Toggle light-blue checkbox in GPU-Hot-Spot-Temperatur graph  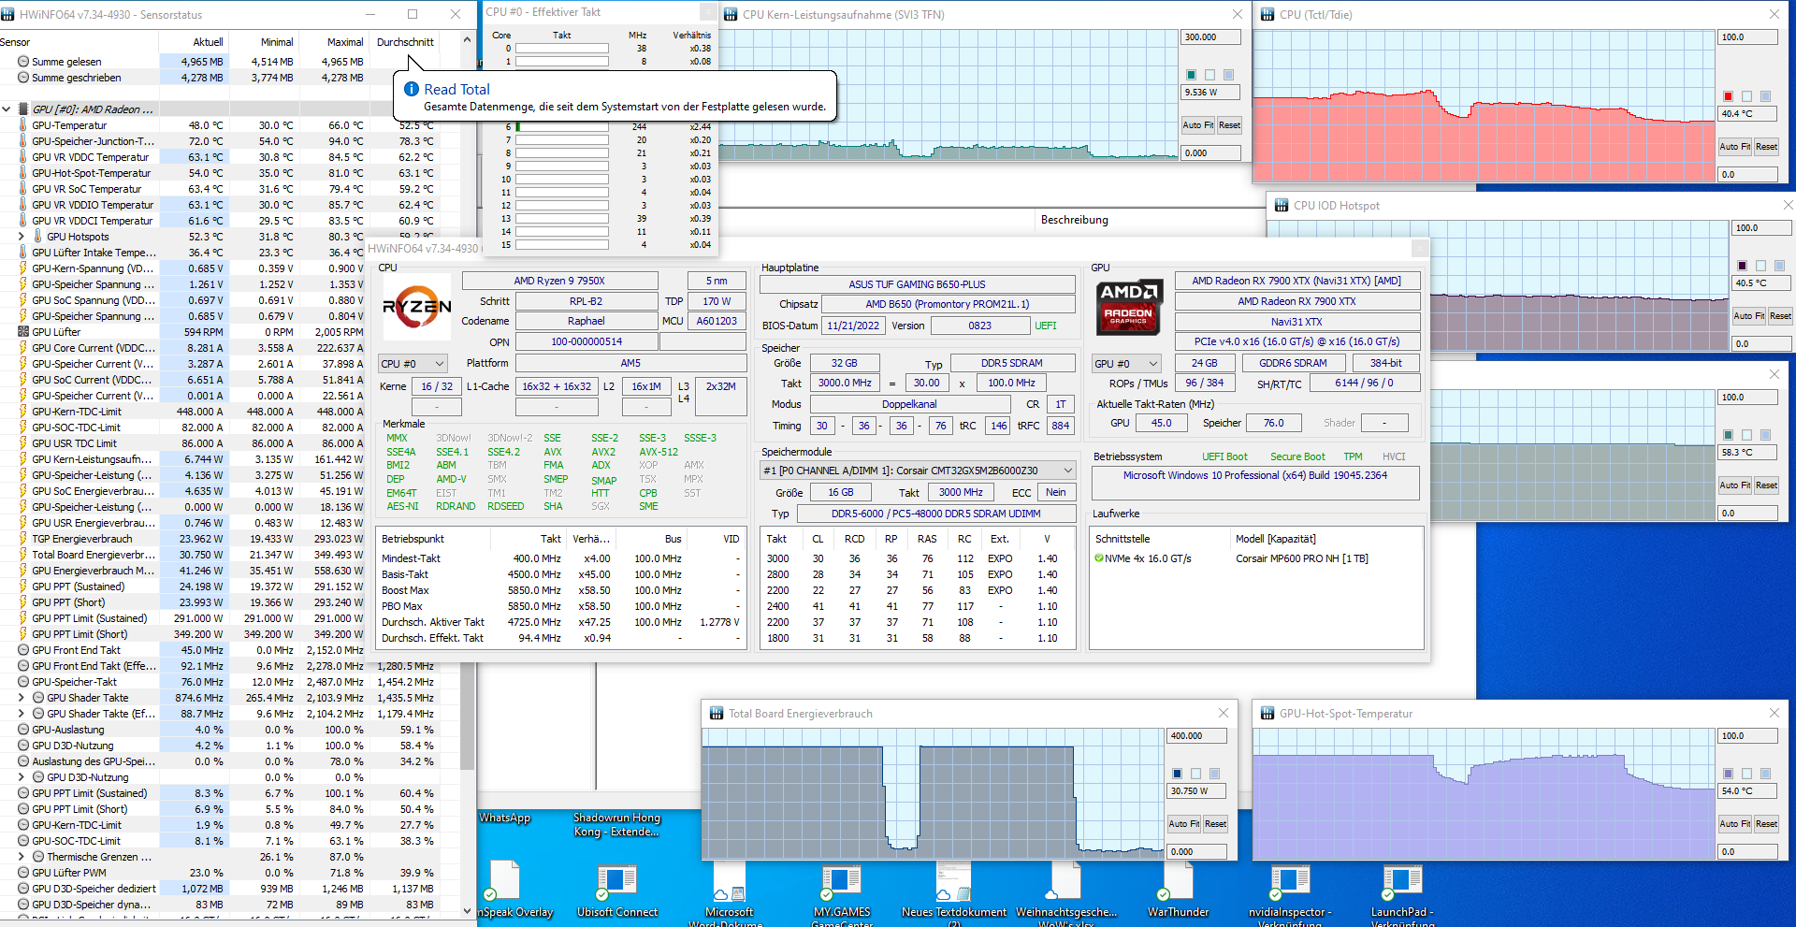click(1765, 774)
